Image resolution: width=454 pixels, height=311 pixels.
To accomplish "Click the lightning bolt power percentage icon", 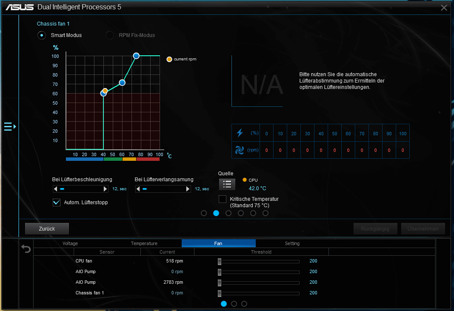I will point(240,133).
